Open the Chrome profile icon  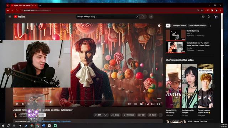tap(216, 10)
